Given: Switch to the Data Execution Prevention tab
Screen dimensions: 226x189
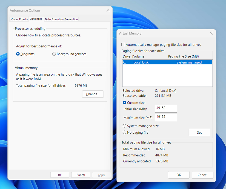Looking at the screenshot, I should 61,19.
